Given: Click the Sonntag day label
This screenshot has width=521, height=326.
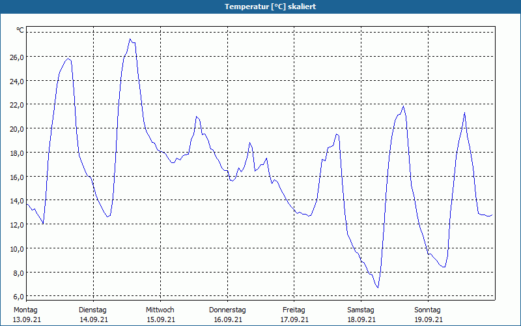Looking at the screenshot, I should 428,310.
